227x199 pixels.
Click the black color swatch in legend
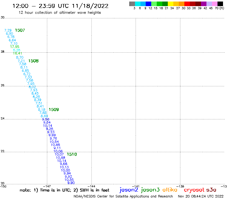tap(220, 4)
